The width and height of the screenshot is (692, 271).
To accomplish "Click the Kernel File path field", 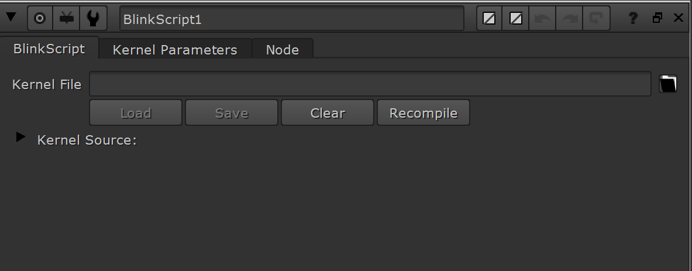I will (370, 84).
